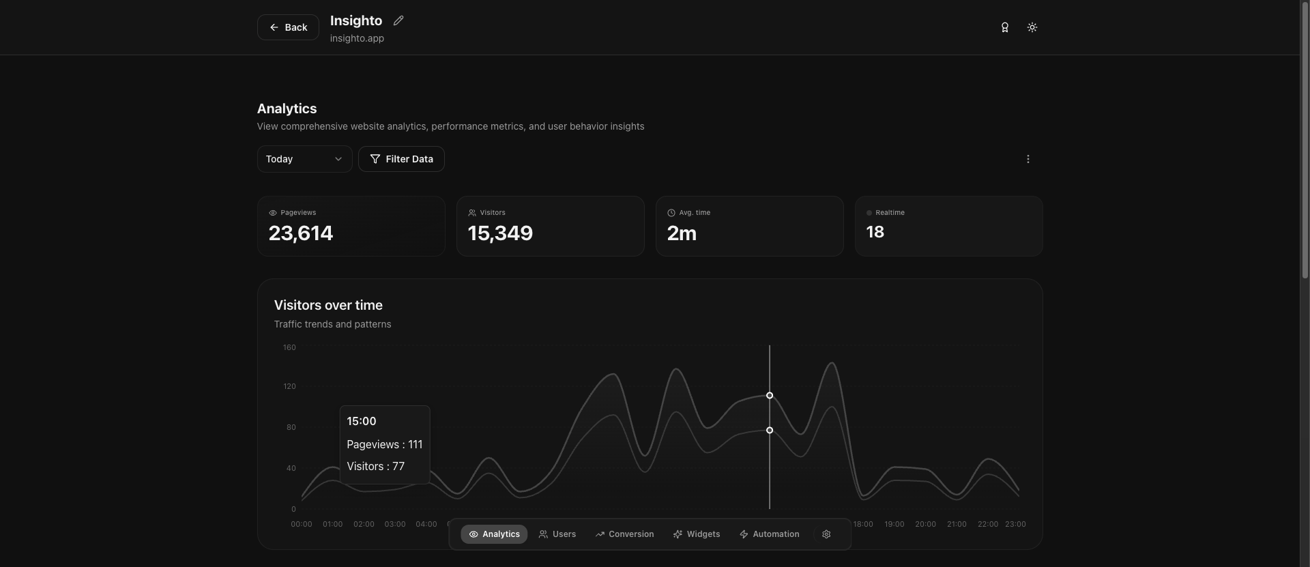Click the people icon on Visitors card

[x=472, y=213]
